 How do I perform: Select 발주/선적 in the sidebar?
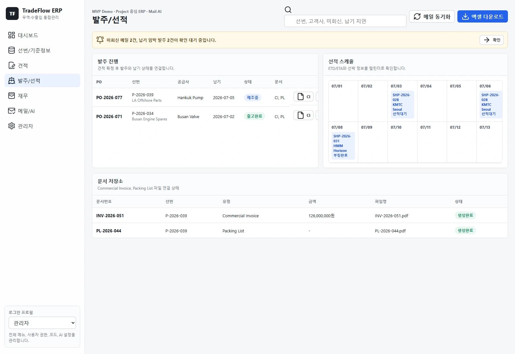(x=42, y=80)
